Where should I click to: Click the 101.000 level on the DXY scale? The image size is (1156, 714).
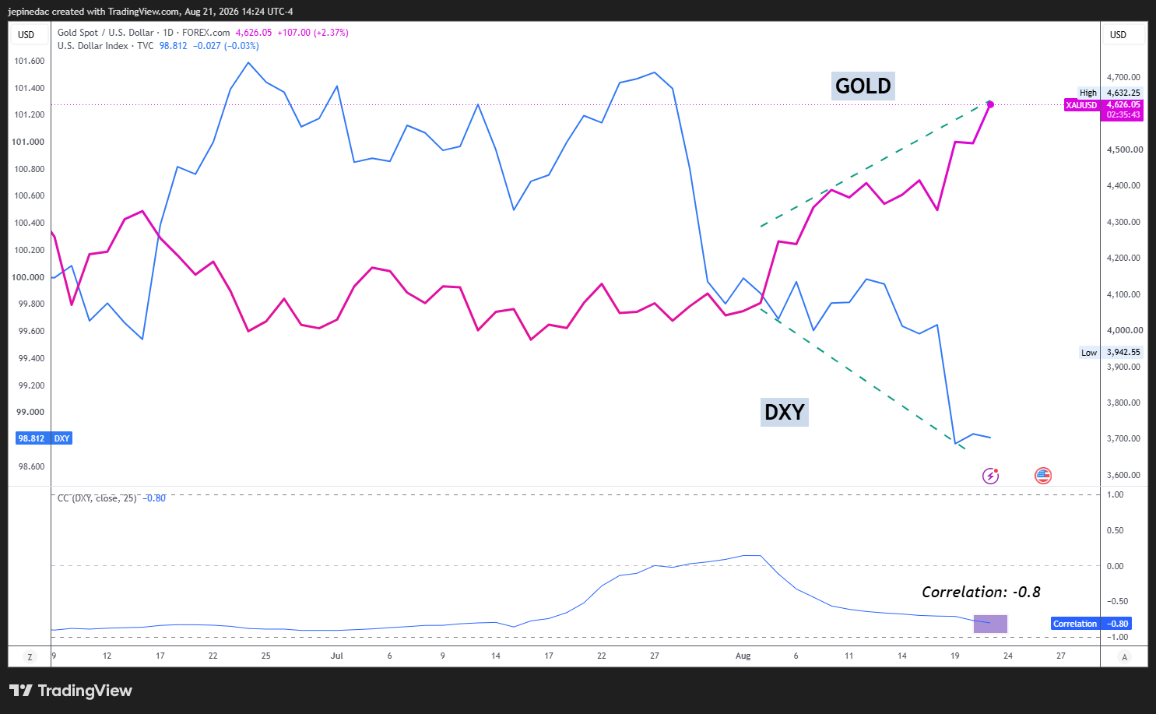point(28,142)
